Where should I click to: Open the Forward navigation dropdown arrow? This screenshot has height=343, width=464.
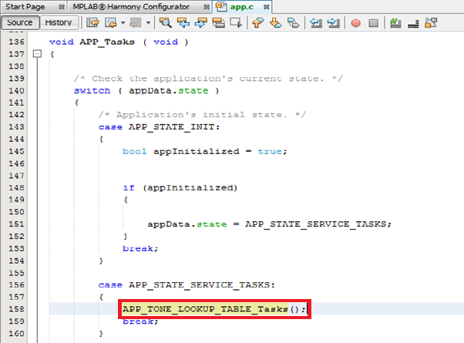tap(147, 23)
